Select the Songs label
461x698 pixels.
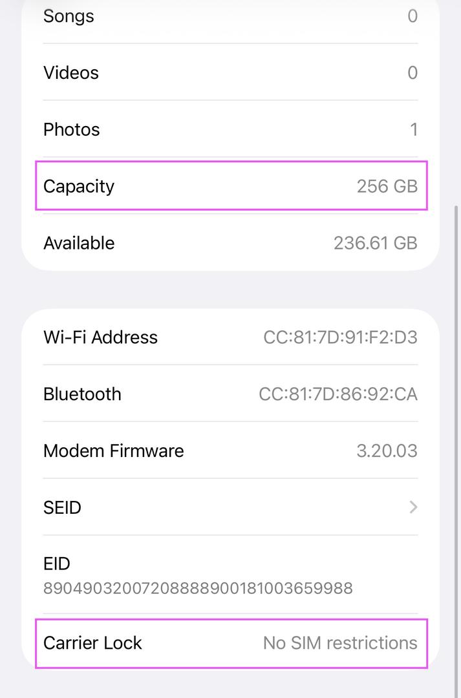pyautogui.click(x=69, y=16)
